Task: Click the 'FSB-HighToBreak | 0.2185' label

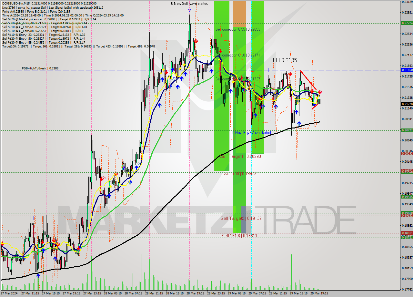Action: point(40,68)
